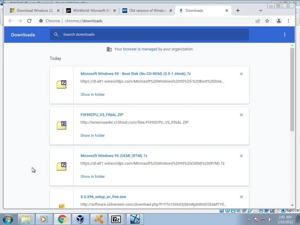
Task: Open a new tab with plus button
Action: (238, 11)
